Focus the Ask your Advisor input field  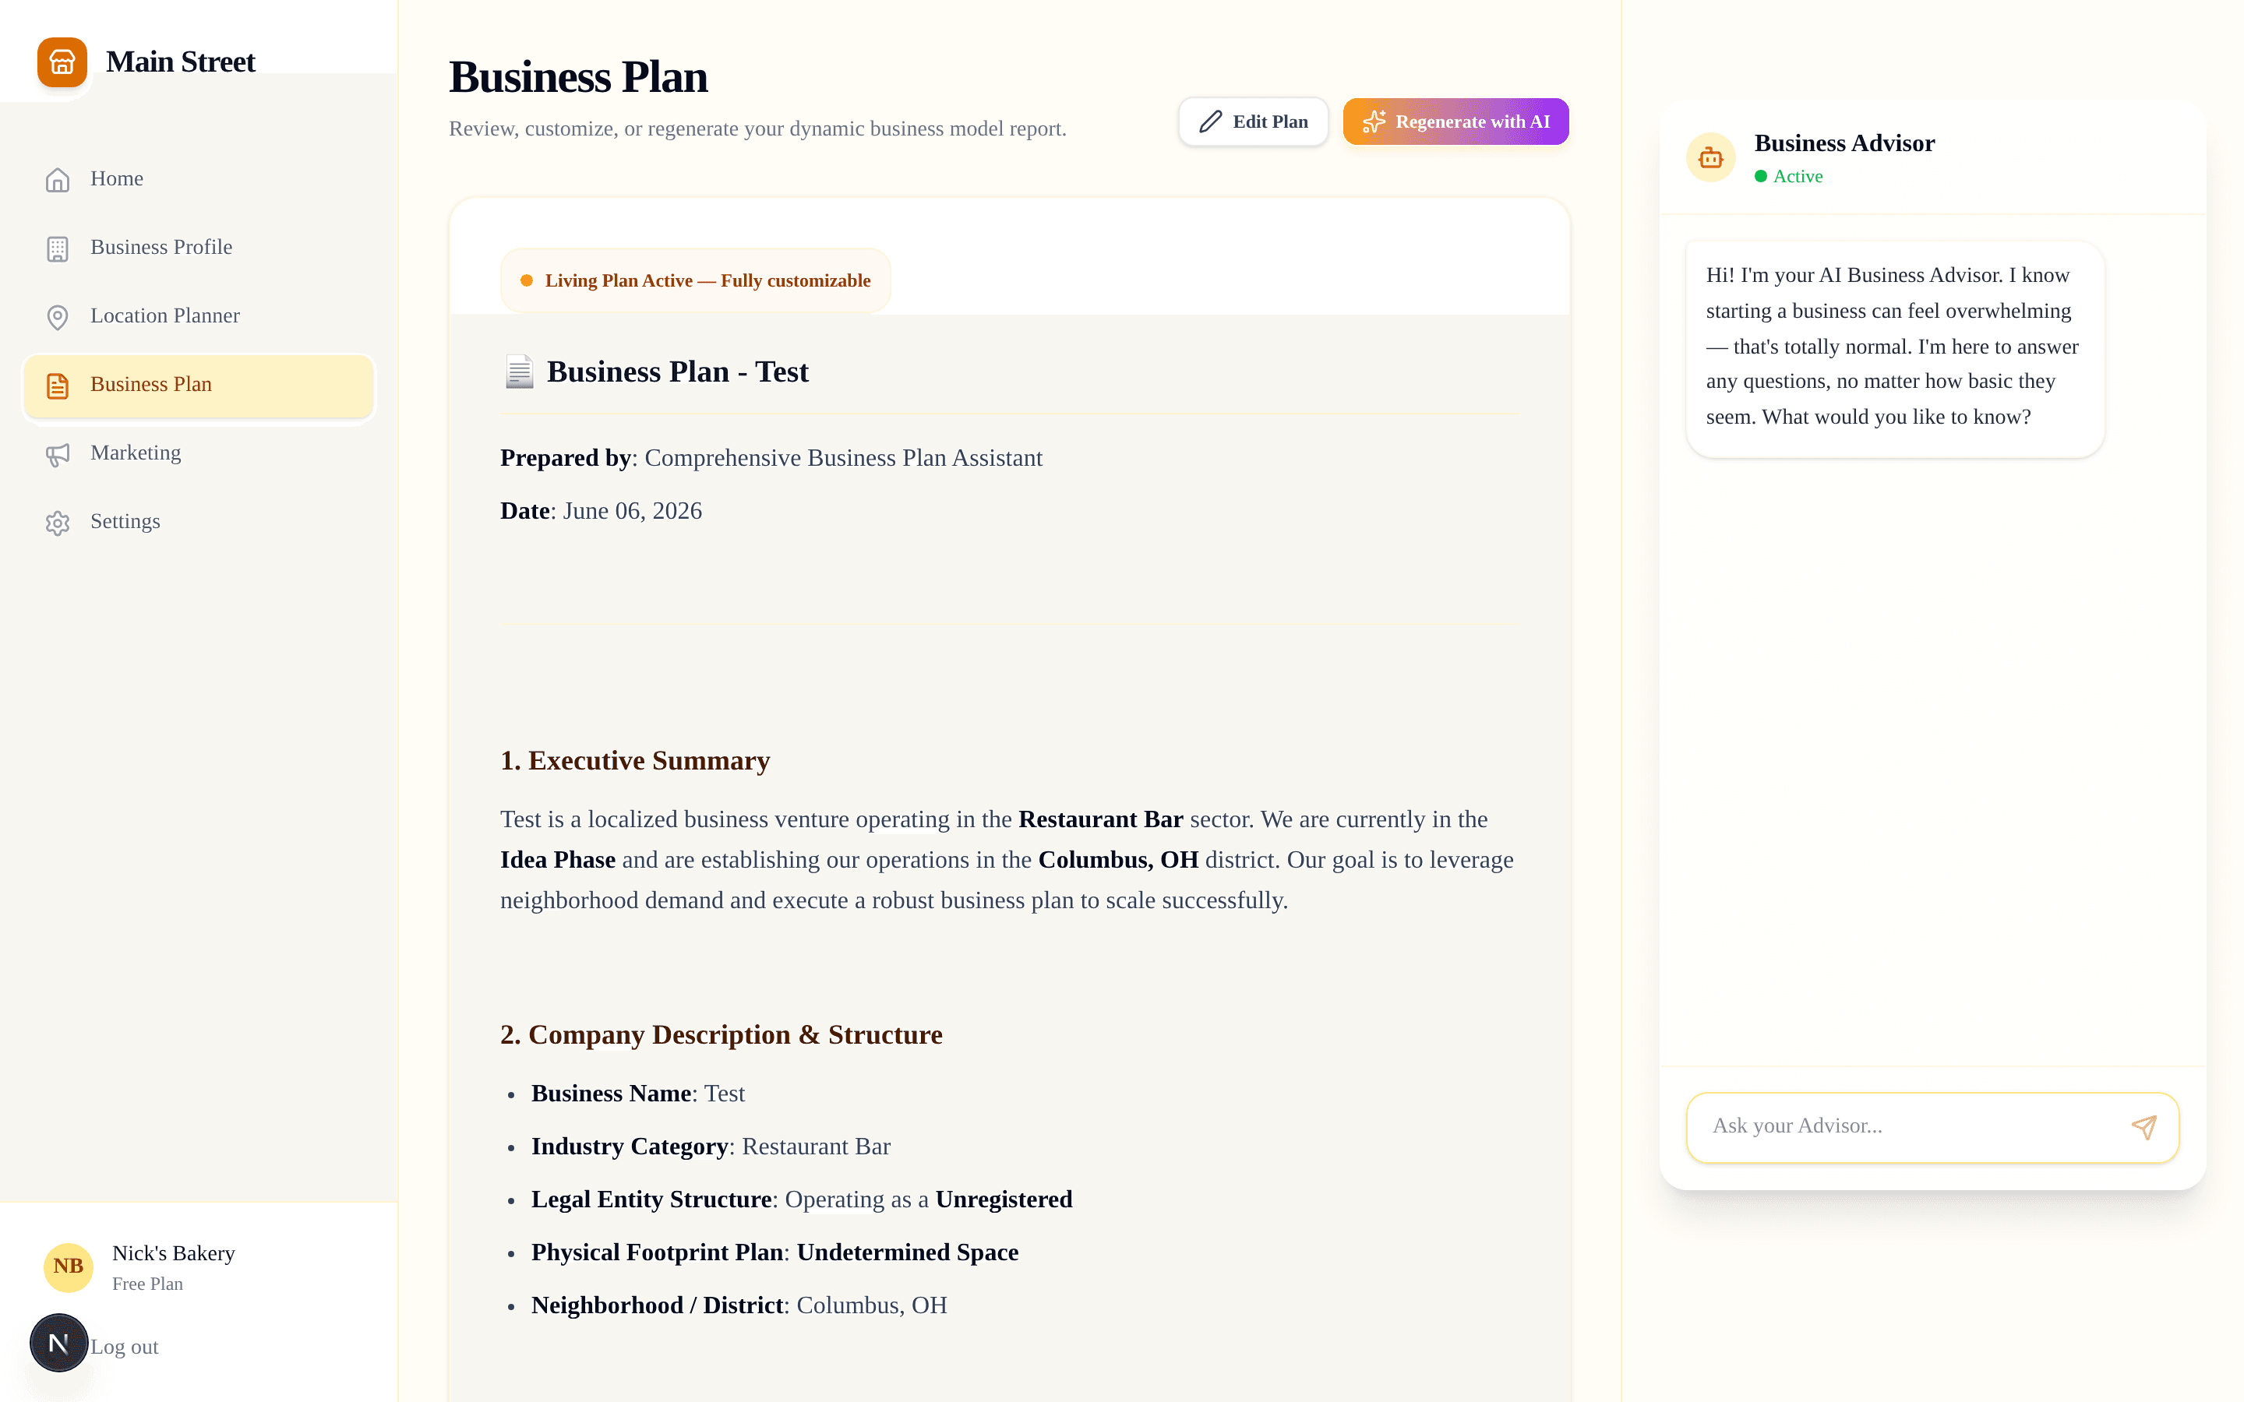tap(1932, 1126)
